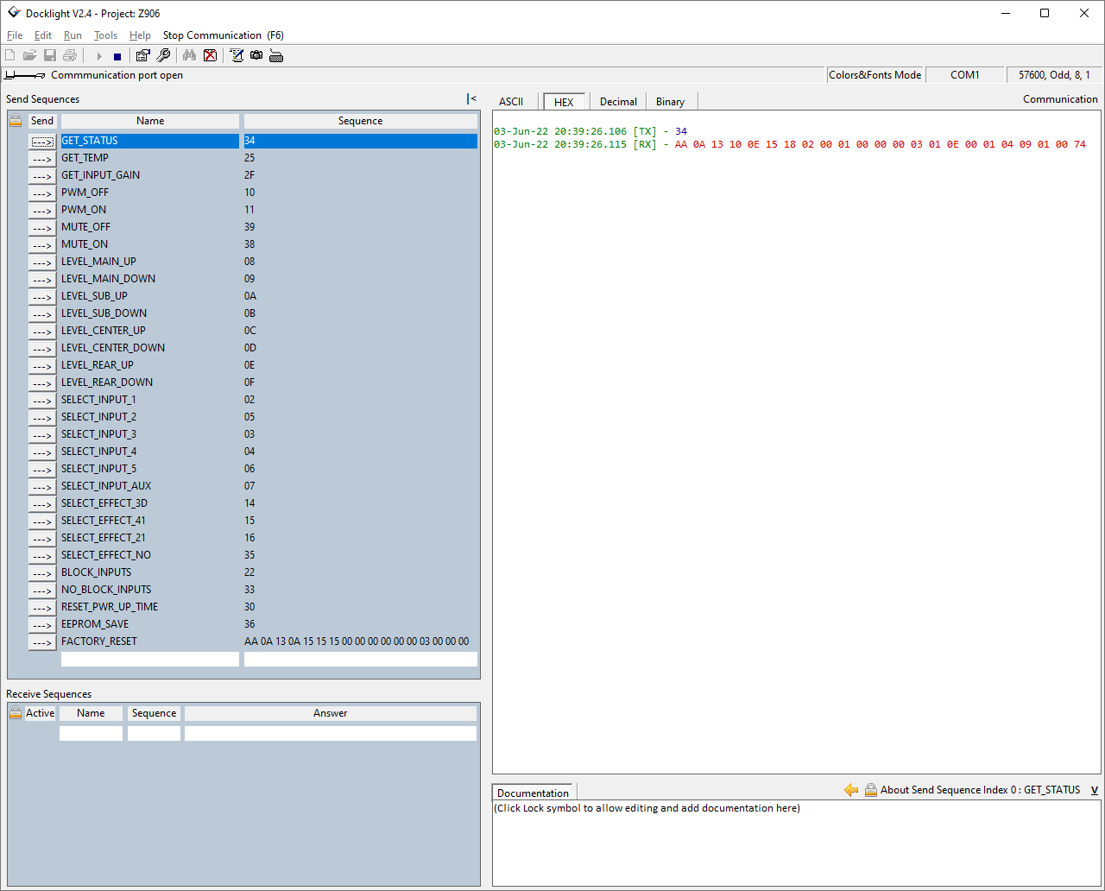Open the wrench Options icon
The width and height of the screenshot is (1105, 891).
point(163,56)
